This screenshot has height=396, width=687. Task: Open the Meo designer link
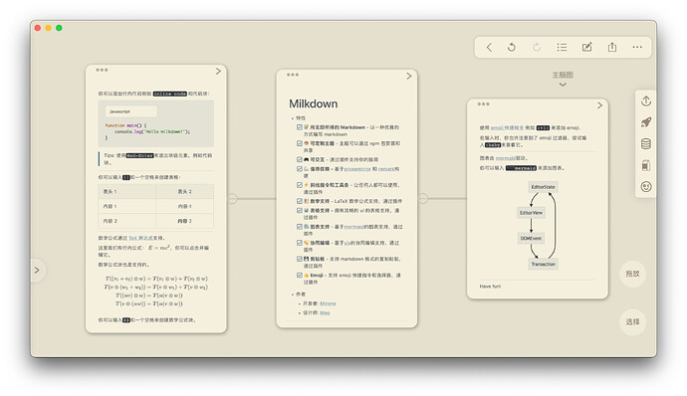(x=325, y=312)
